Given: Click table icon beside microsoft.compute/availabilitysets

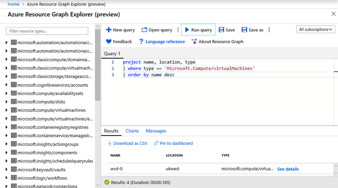Looking at the screenshot, I should coord(14,93).
